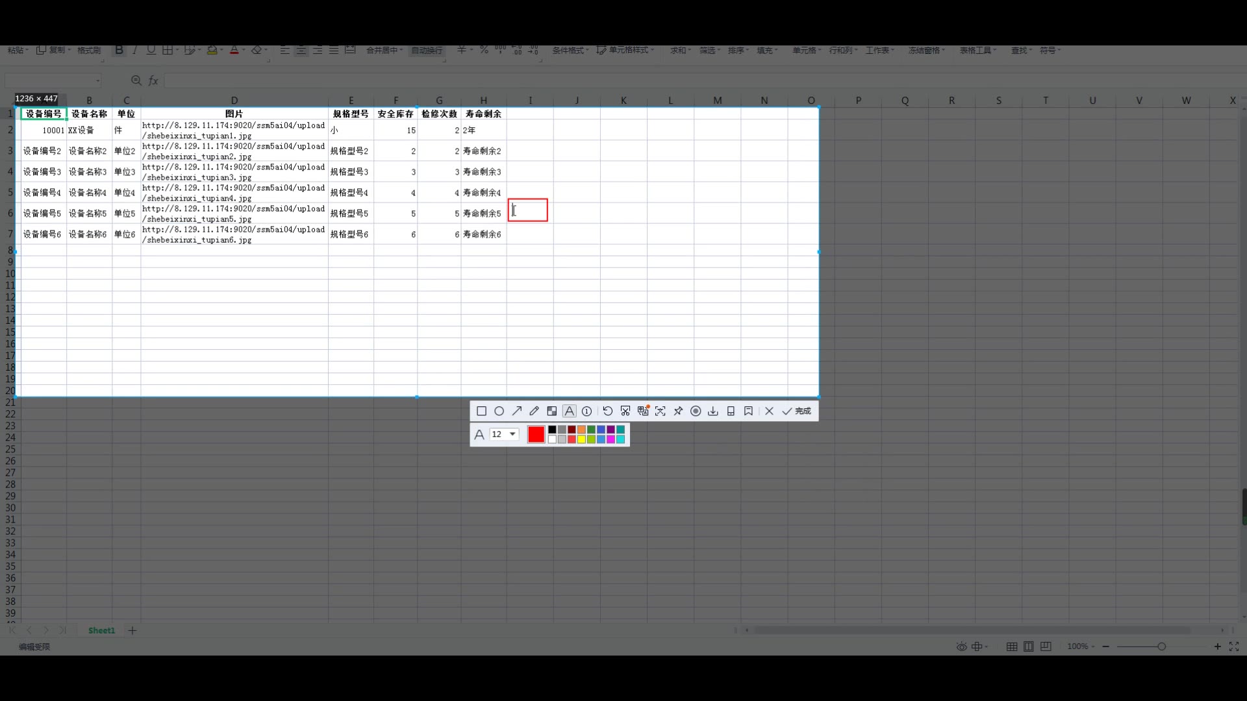
Task: Open the Sheet1 tab
Action: [x=101, y=630]
